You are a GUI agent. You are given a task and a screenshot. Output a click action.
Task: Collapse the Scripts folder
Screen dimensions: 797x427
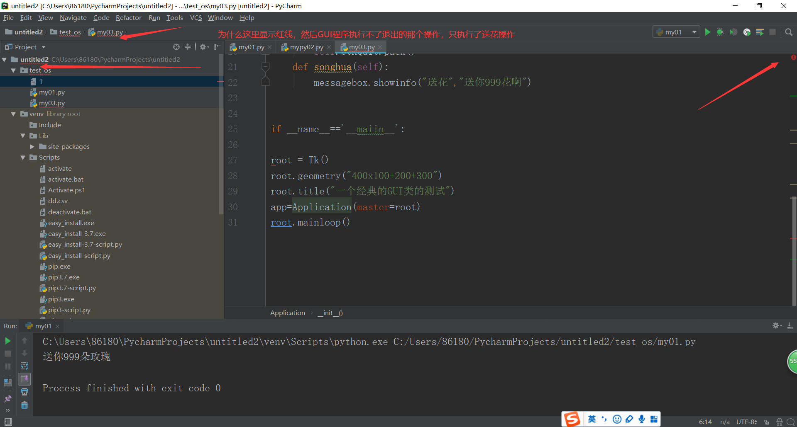(x=23, y=158)
